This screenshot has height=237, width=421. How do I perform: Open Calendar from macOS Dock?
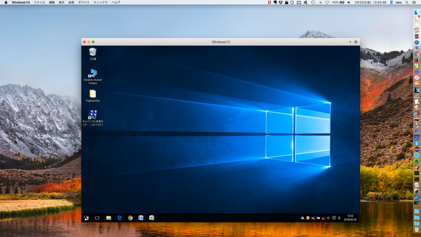(x=417, y=30)
